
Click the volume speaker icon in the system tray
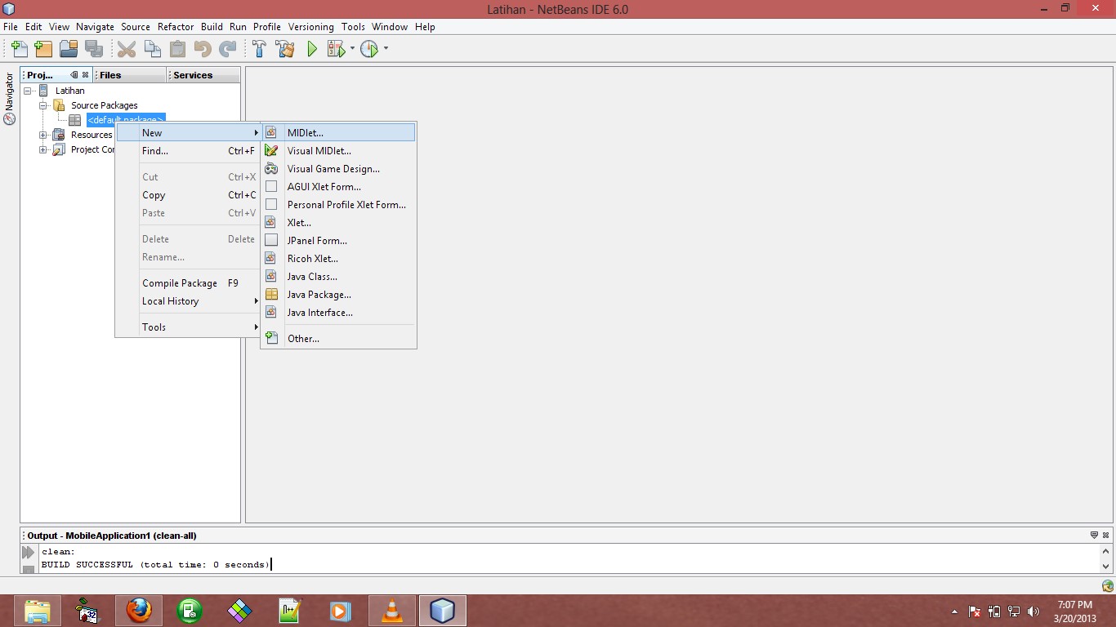tap(1033, 611)
